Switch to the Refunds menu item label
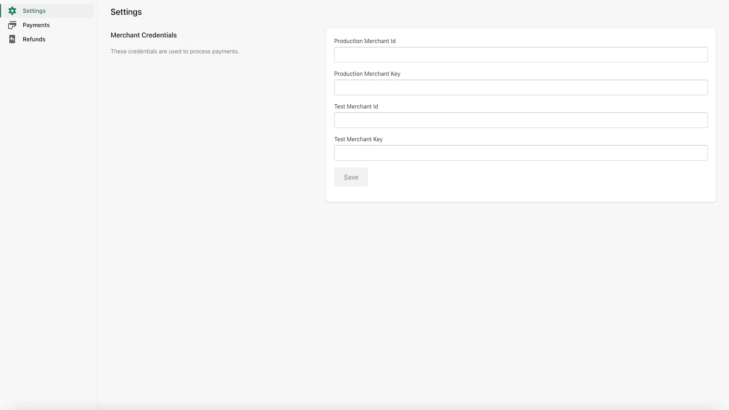Screen dimensions: 729x410 [34, 39]
